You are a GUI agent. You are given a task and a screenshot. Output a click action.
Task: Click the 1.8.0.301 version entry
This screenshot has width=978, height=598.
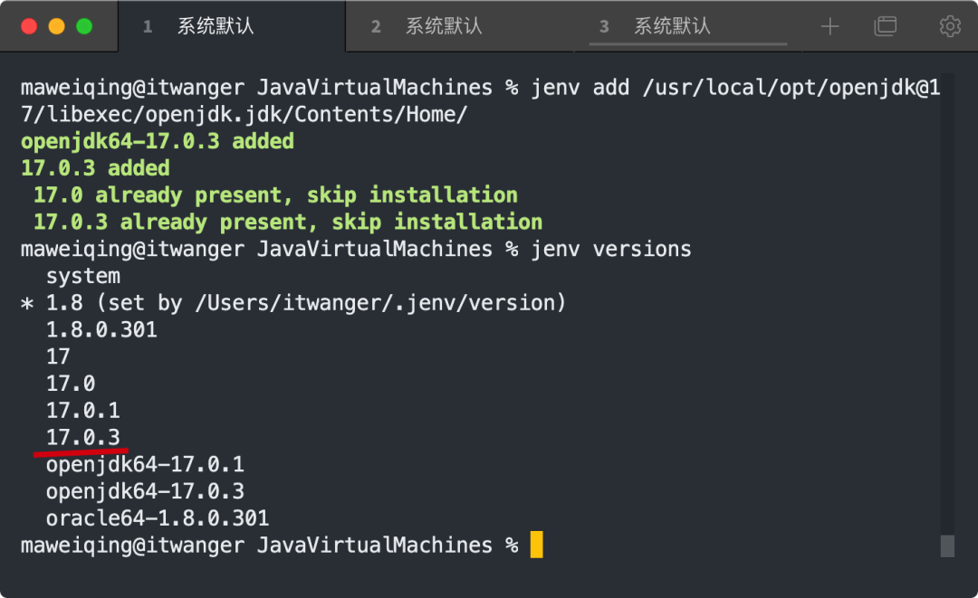(101, 329)
